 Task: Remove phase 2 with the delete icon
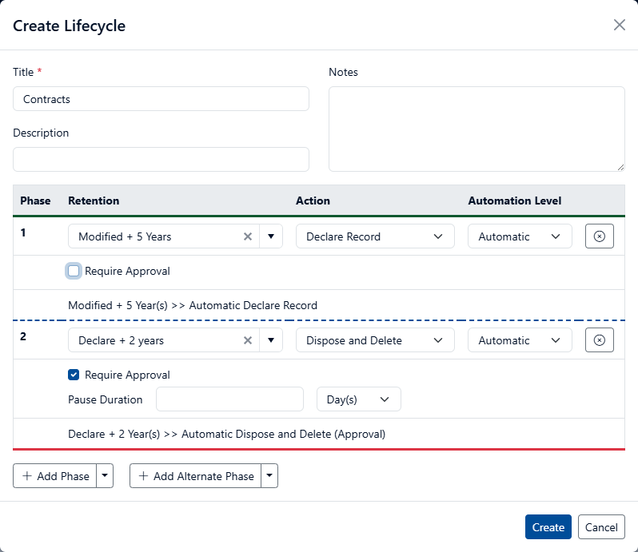[600, 340]
